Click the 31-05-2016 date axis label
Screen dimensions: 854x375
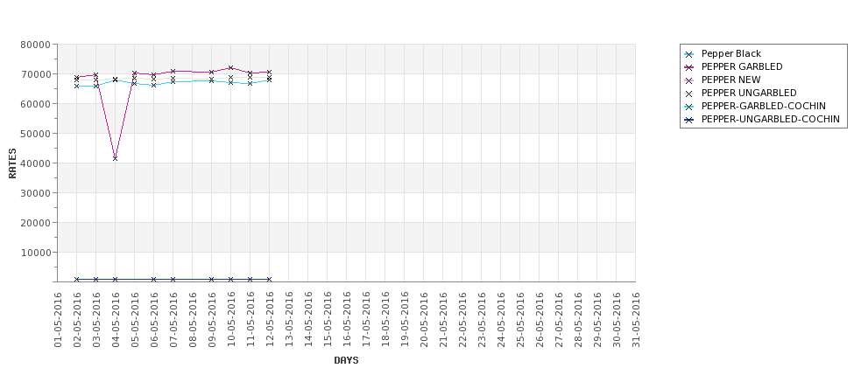[636, 320]
